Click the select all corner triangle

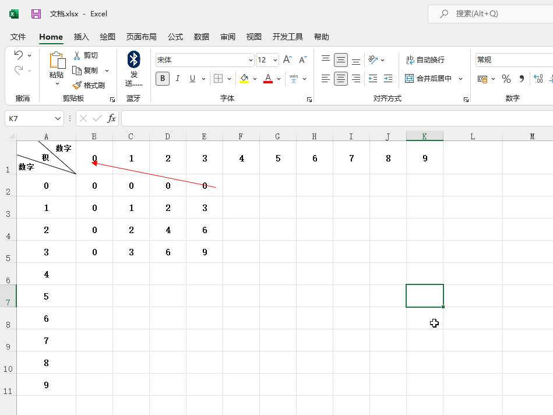click(12, 136)
